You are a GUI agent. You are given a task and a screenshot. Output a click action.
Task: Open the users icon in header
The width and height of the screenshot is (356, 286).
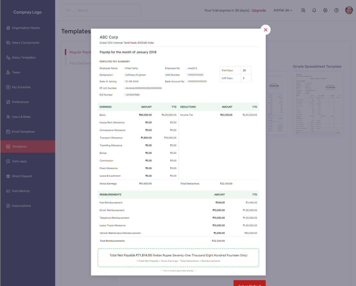[303, 10]
